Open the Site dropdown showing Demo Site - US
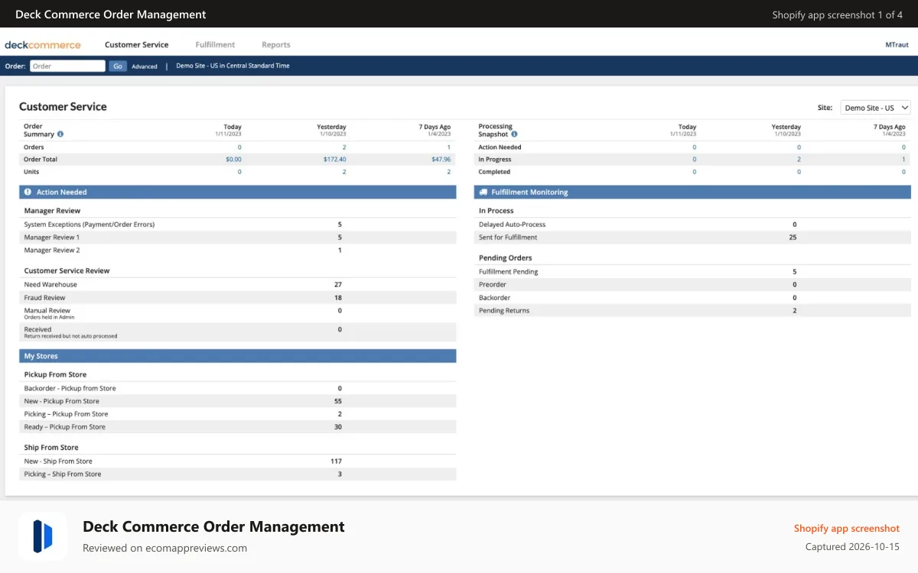 coord(875,108)
